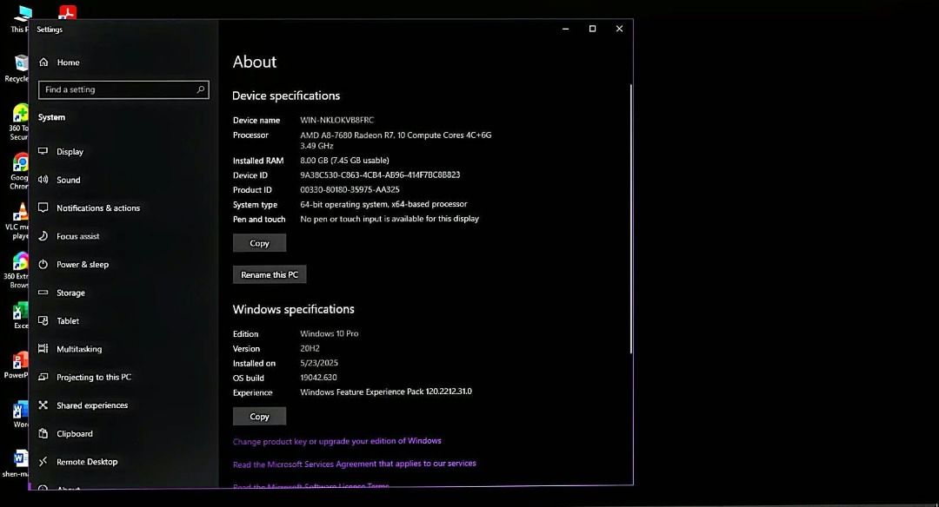
Task: Select installed on date 5/23/2025
Action: coord(319,363)
